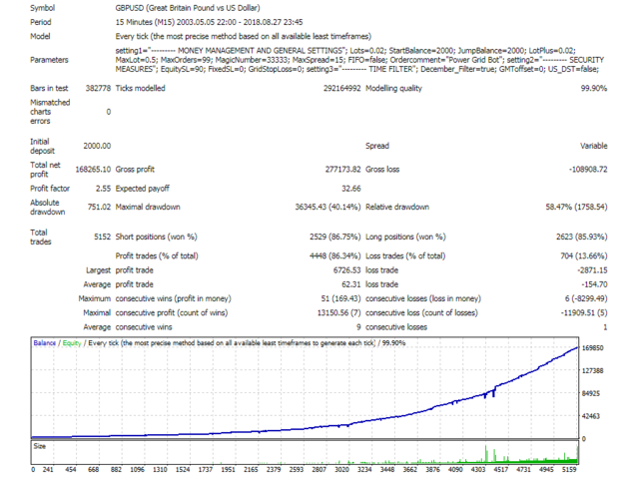
Task: Click loss trades value 704 (13.66%)
Action: [584, 255]
